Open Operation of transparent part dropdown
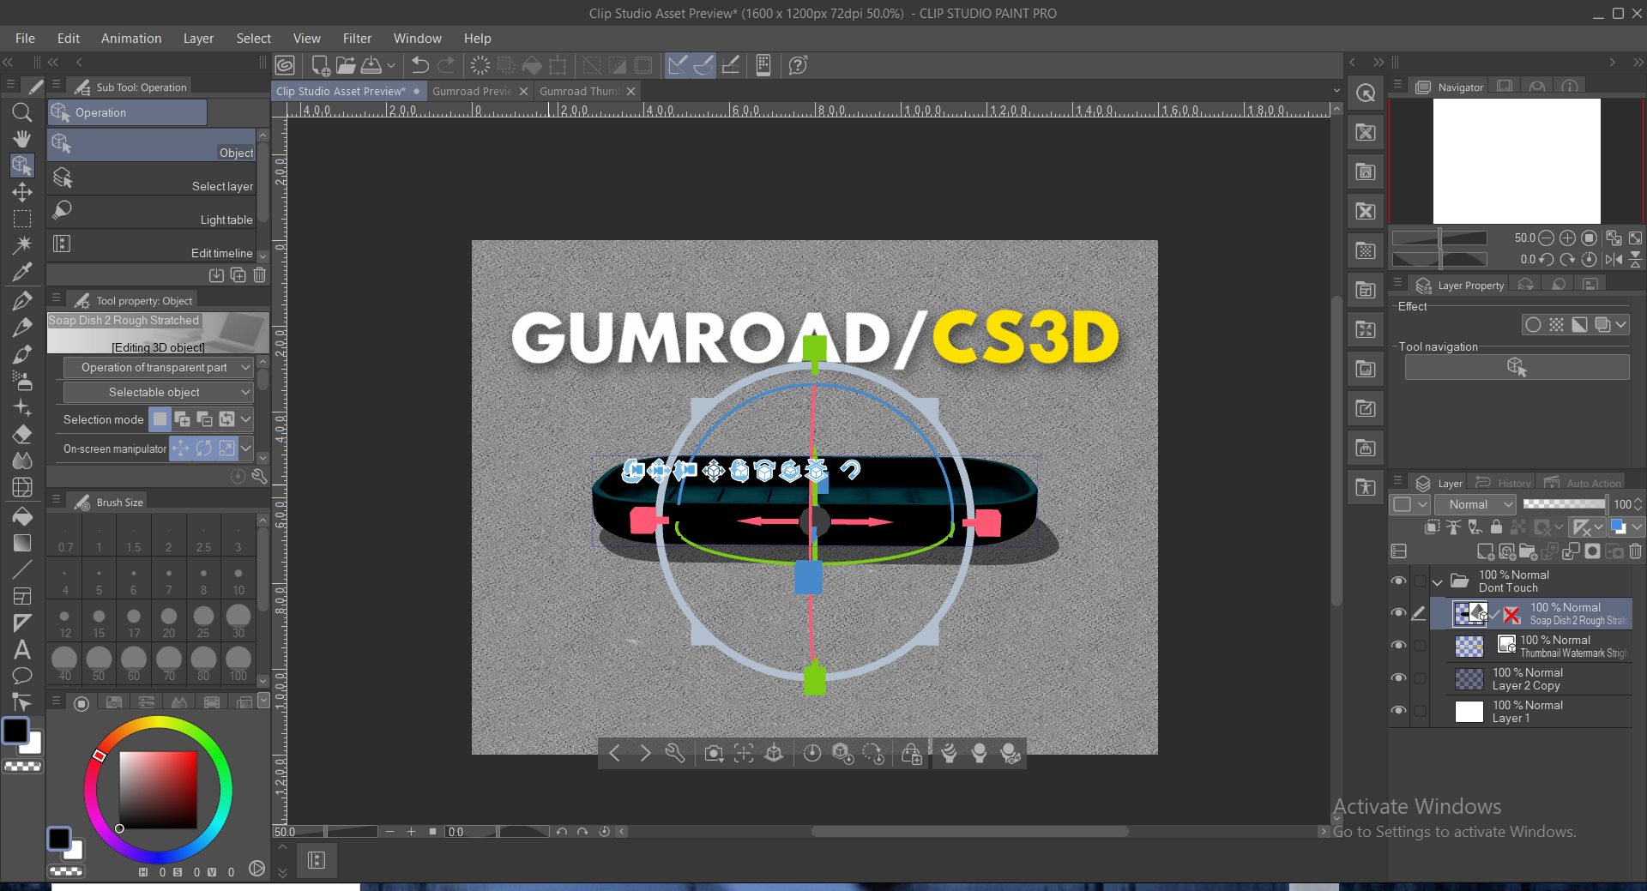Image resolution: width=1647 pixels, height=891 pixels. tap(159, 367)
